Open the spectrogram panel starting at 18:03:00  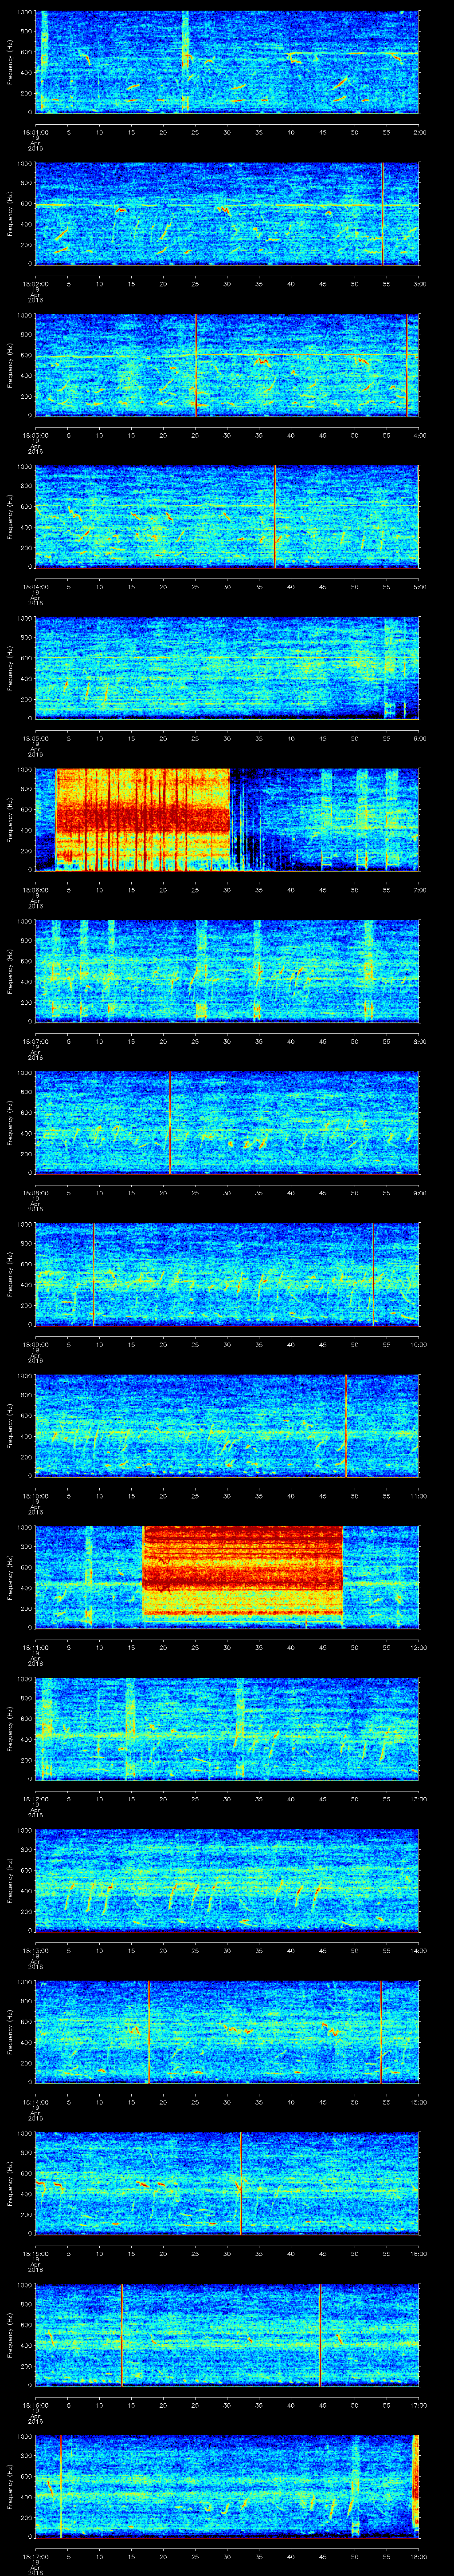point(227,365)
